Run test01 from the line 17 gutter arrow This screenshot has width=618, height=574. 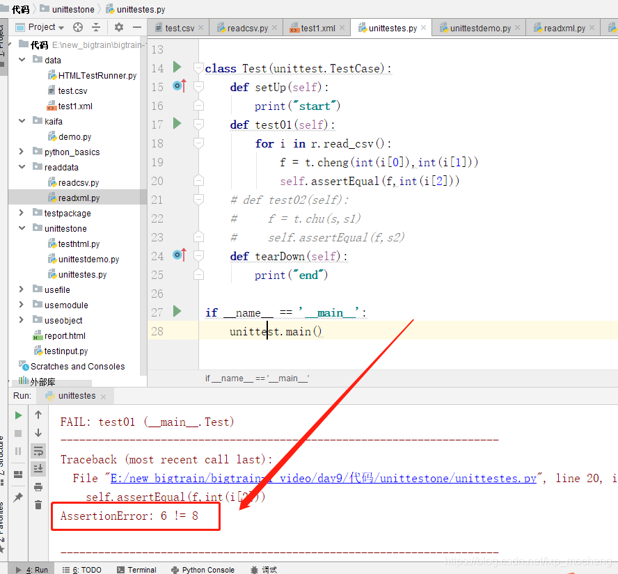177,124
